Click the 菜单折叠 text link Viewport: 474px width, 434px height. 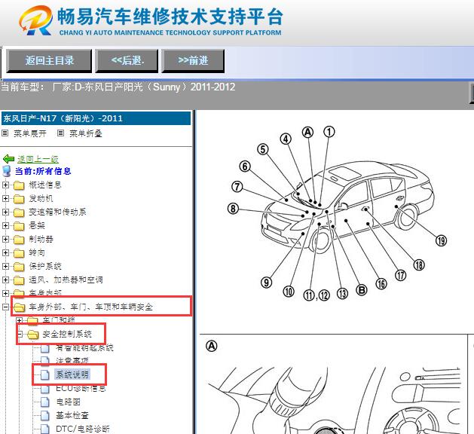point(86,133)
